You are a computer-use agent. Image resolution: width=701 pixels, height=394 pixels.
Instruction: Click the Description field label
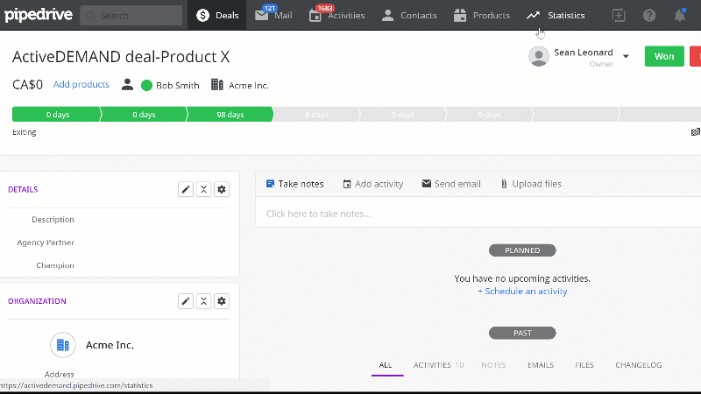click(53, 220)
